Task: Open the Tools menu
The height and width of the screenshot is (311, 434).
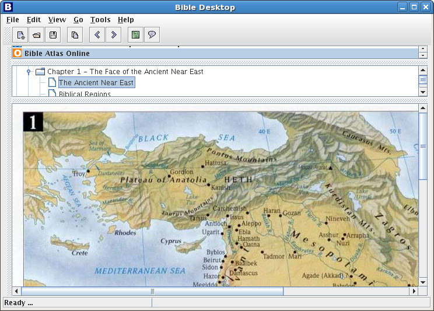Action: 100,20
